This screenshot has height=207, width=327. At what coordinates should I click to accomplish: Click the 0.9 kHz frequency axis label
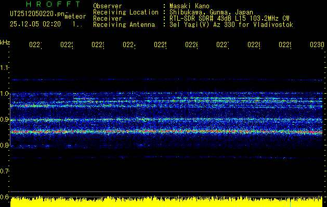(x=4, y=120)
